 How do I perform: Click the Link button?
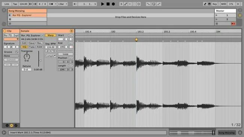point(7,4)
